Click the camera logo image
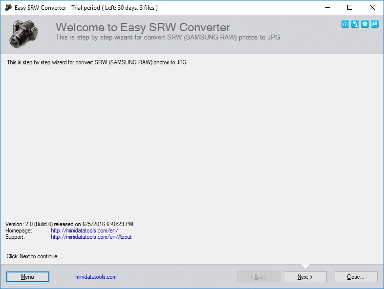This screenshot has height=289, width=384. [x=23, y=34]
